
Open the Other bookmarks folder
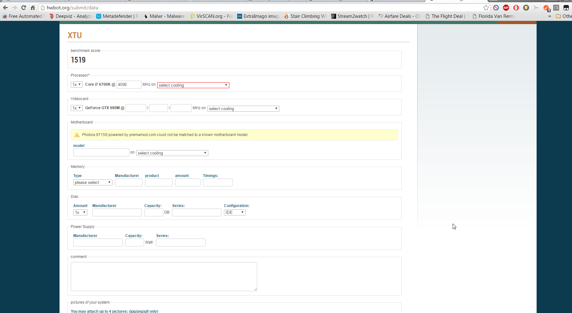click(564, 16)
